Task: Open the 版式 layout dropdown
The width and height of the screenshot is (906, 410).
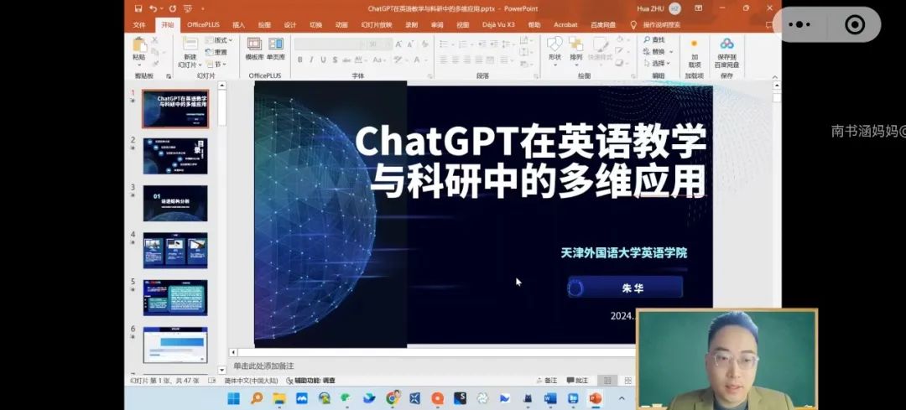Action: (219, 40)
